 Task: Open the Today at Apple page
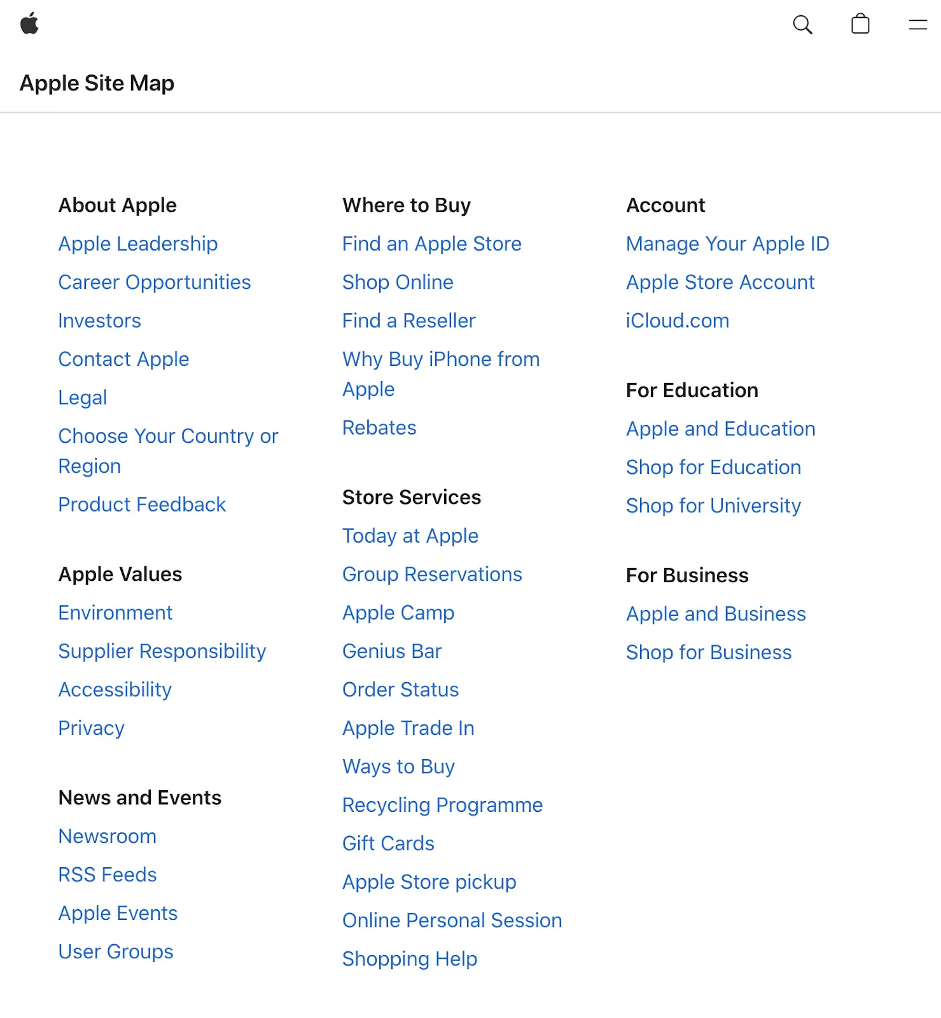pos(410,536)
